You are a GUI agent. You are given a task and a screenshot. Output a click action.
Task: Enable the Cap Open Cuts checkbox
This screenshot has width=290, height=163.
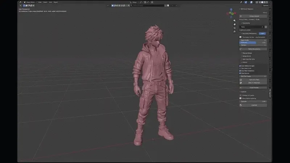click(240, 68)
